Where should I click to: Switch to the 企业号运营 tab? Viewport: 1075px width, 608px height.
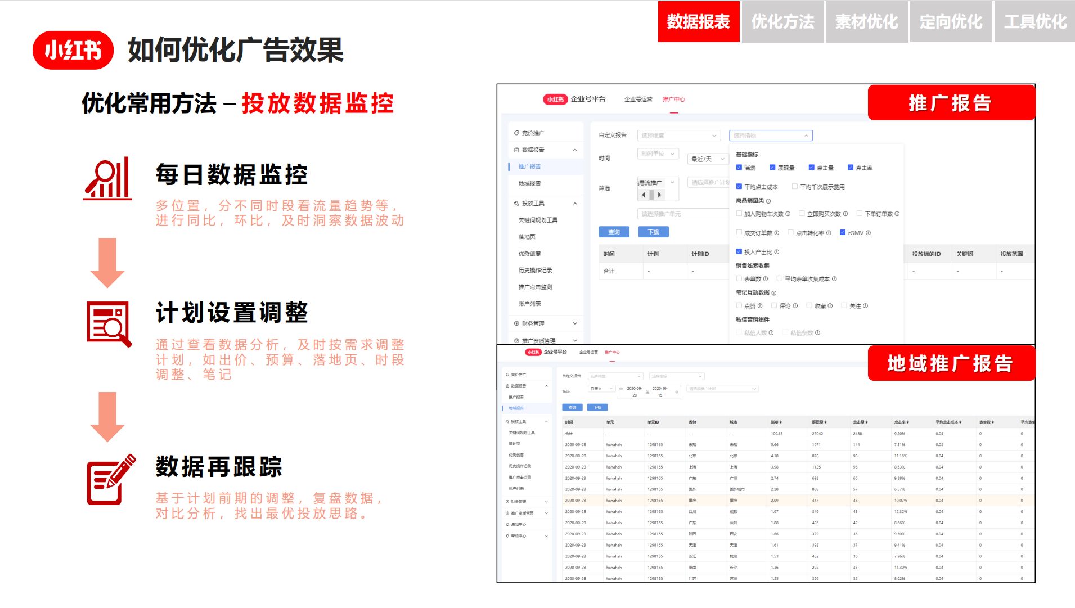638,100
